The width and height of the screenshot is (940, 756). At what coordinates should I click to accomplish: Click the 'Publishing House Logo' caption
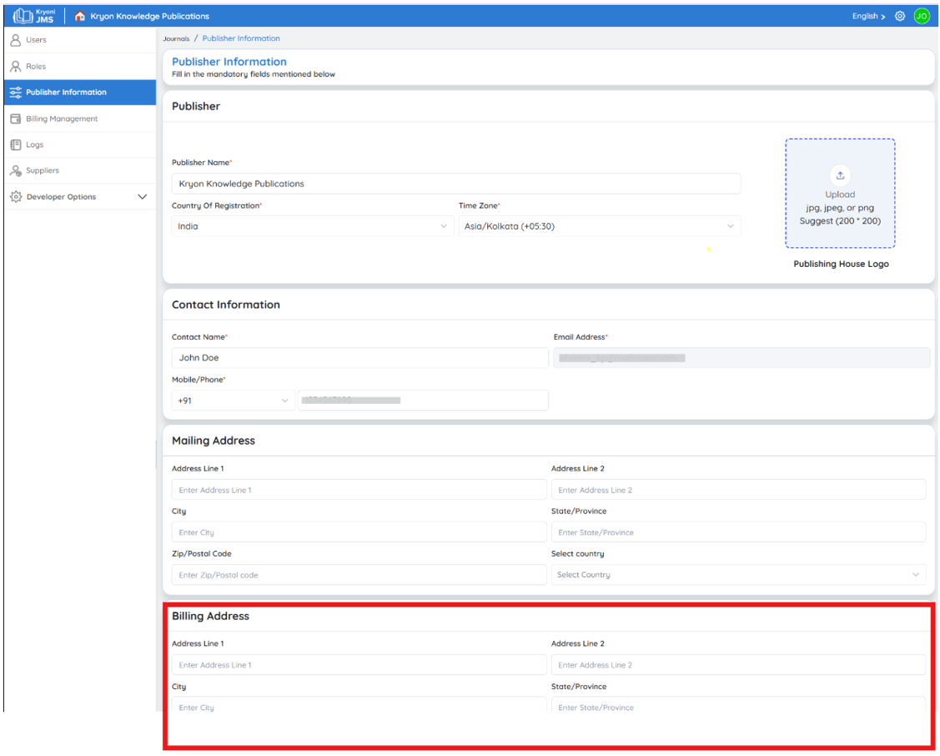tap(841, 264)
